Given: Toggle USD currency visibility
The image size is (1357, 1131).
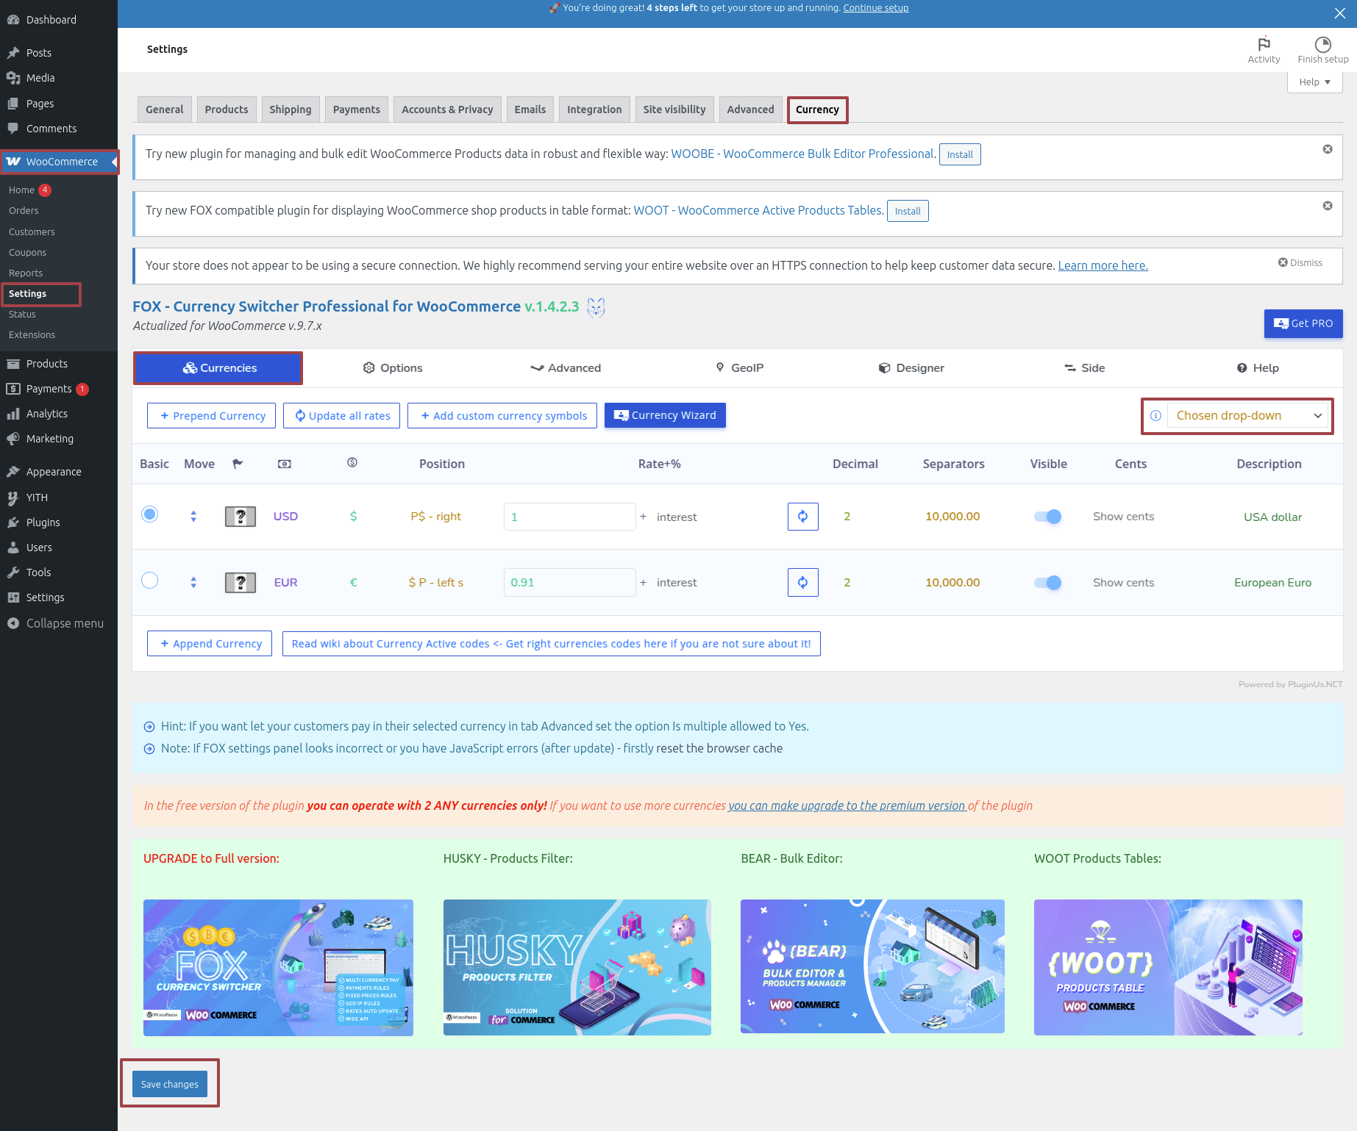Looking at the screenshot, I should [1047, 517].
